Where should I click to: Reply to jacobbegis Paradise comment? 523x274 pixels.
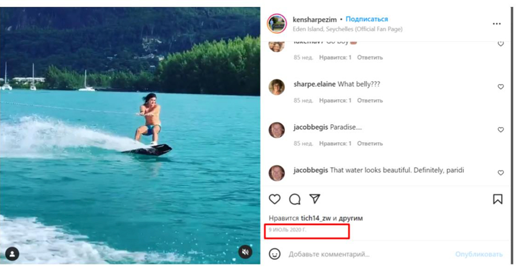point(370,144)
